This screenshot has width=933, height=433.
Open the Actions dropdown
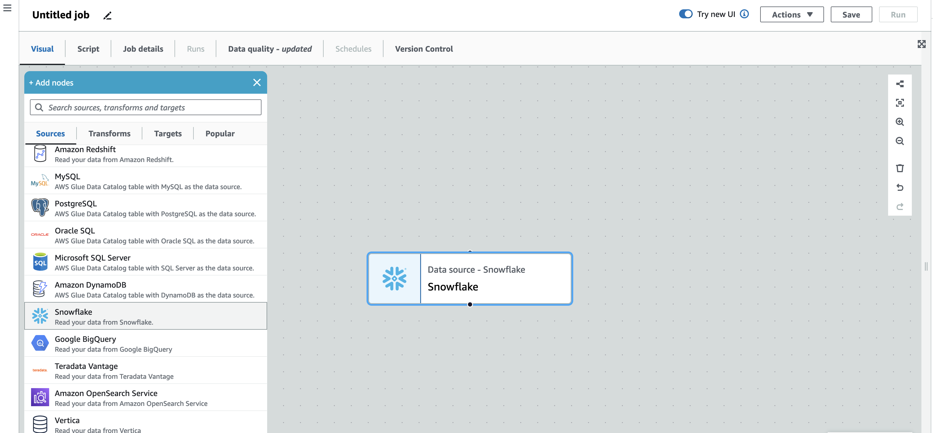point(792,14)
